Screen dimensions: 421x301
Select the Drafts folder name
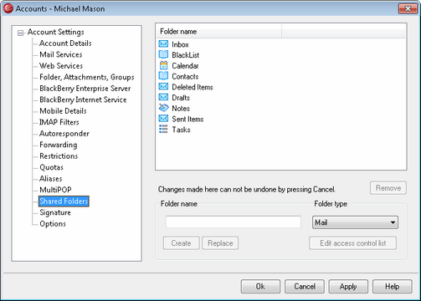click(181, 98)
